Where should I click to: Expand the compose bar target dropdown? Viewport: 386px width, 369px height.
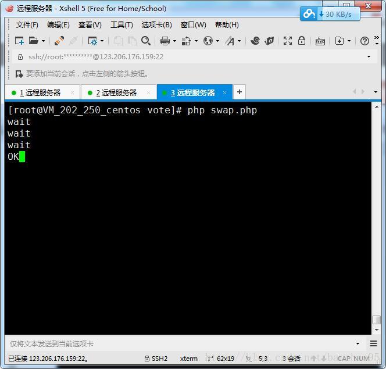coord(358,343)
